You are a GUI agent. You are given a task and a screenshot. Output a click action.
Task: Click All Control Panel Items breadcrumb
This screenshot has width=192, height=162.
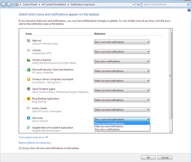[54, 4]
